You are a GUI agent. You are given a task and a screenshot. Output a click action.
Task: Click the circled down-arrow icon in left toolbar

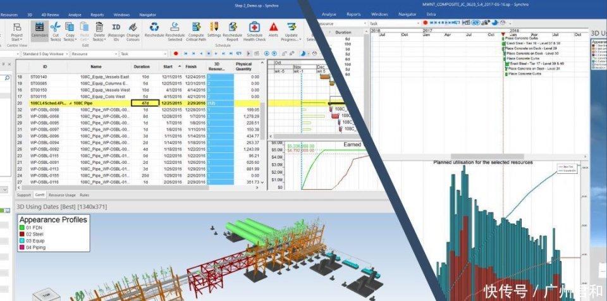[x=274, y=54]
